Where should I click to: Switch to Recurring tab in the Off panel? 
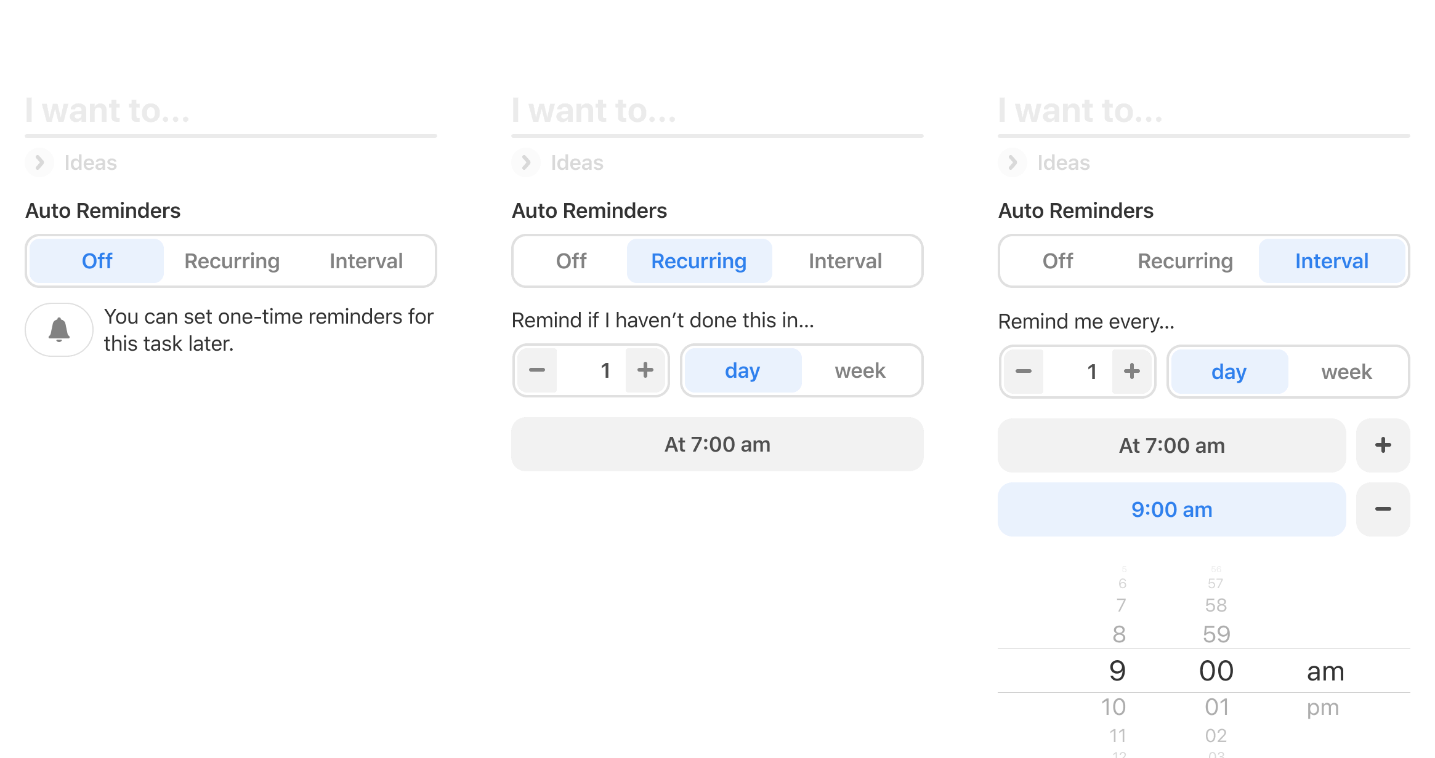232,261
